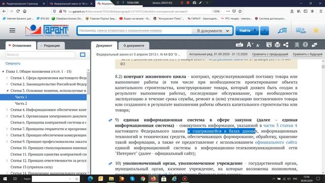Click the Фильтр input field

click(x=40, y=54)
